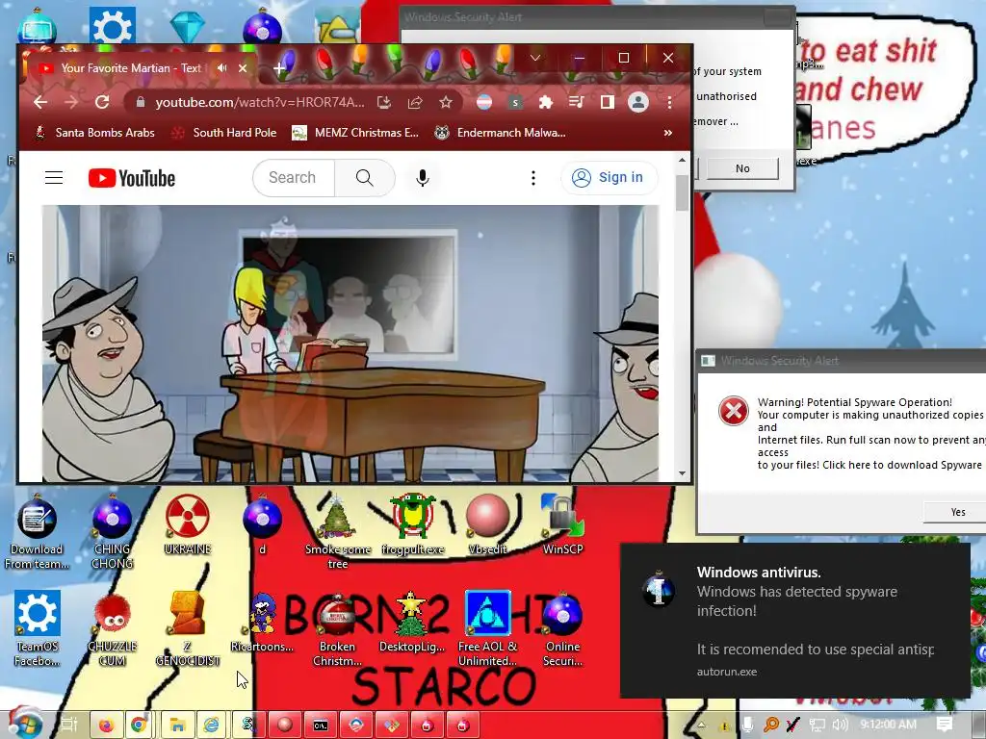Click the YouTube video player
986x739 pixels.
pyautogui.click(x=350, y=344)
